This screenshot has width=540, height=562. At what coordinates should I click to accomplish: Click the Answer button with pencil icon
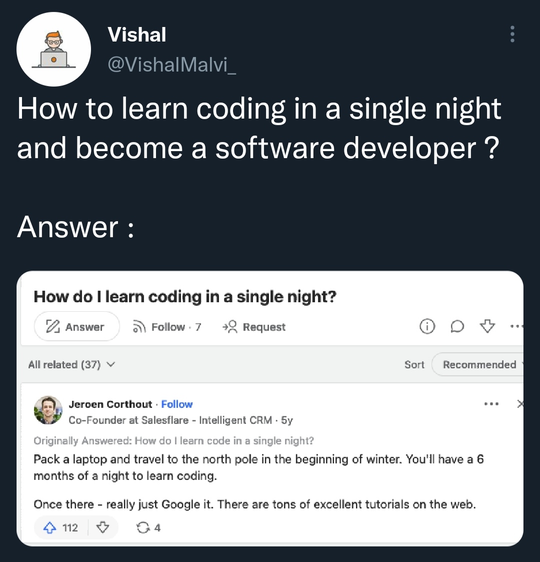[76, 327]
